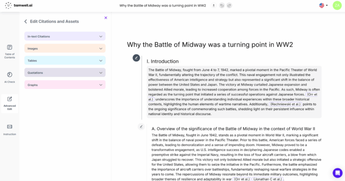Click the I. Introduction heading
This screenshot has width=345, height=181.
pos(163,61)
